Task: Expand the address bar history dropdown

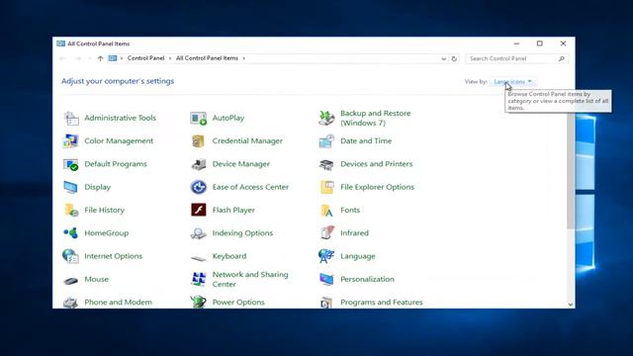Action: (444, 59)
